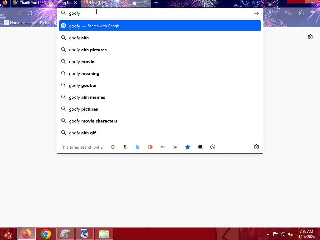Screen dimensions: 320x240
Task: Search this time with Amazon icon
Action: tap(125, 147)
